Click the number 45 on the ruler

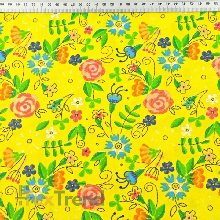tap(167, 4)
